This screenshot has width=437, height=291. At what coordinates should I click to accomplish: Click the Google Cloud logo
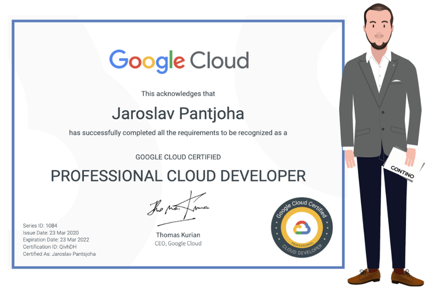pos(179,61)
